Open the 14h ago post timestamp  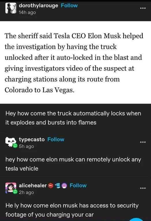coord(27,12)
